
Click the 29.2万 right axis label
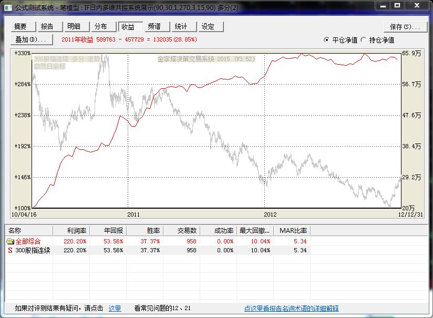pos(411,177)
